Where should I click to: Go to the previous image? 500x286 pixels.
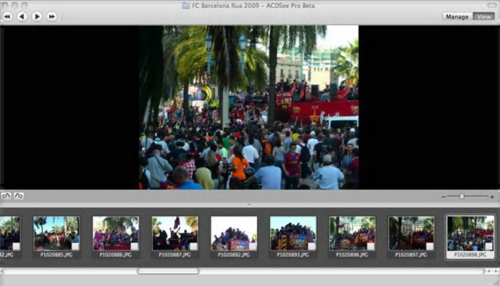22,16
